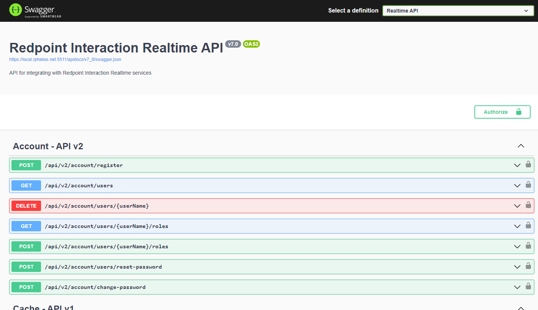The width and height of the screenshot is (538, 310).
Task: Select the Account - API v2 heading
Action: (48, 146)
